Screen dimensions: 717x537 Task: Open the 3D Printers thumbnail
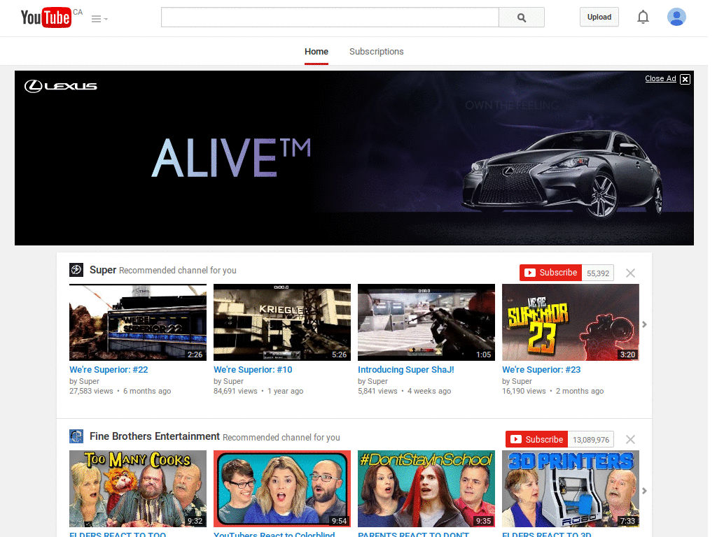(x=571, y=489)
